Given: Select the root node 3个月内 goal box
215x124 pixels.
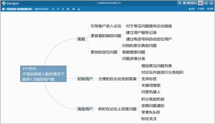Looking at the screenshot, I should pyautogui.click(x=43, y=74).
